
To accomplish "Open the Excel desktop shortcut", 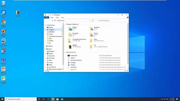I will coord(4,80).
